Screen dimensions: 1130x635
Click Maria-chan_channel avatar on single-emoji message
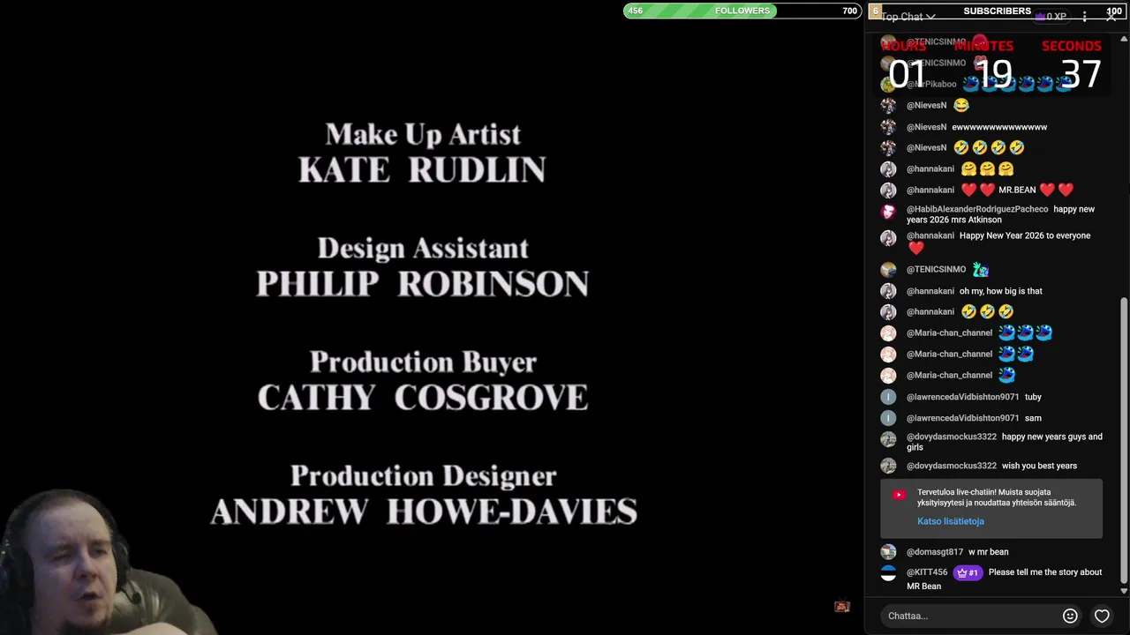click(x=888, y=376)
